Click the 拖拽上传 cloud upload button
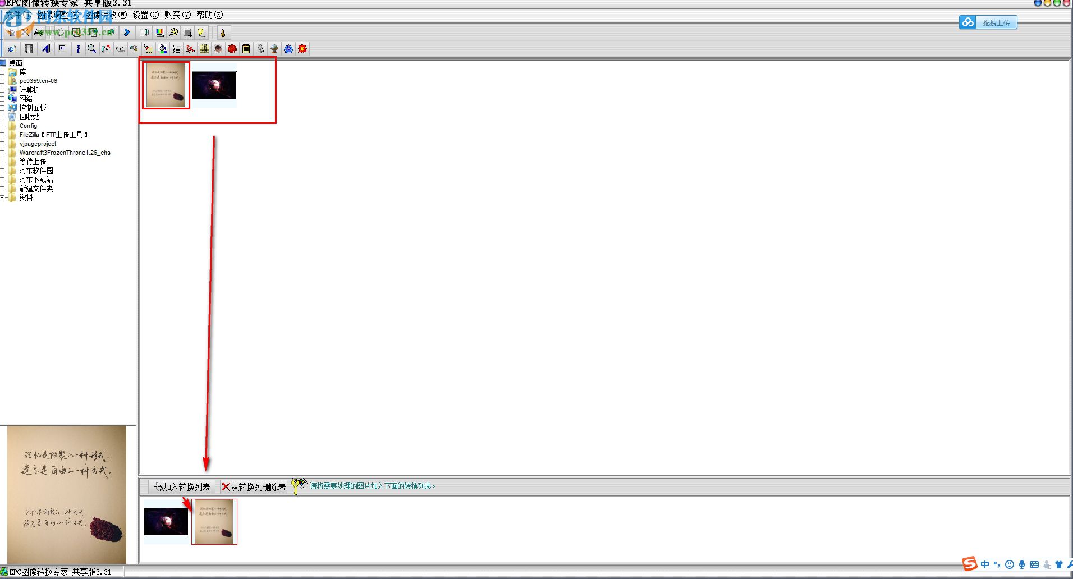Screen dimensions: 1073x579 click(988, 22)
